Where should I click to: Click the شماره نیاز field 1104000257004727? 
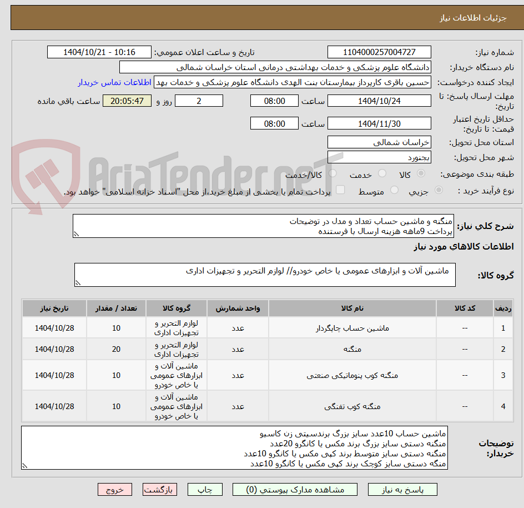[x=379, y=52]
